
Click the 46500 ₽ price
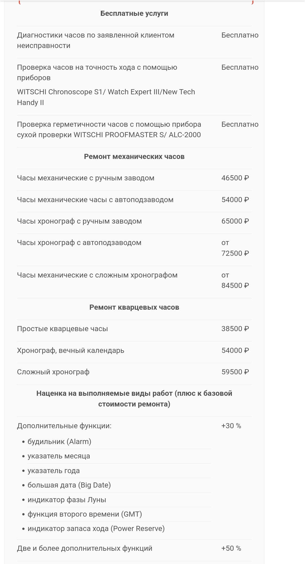pos(235,178)
